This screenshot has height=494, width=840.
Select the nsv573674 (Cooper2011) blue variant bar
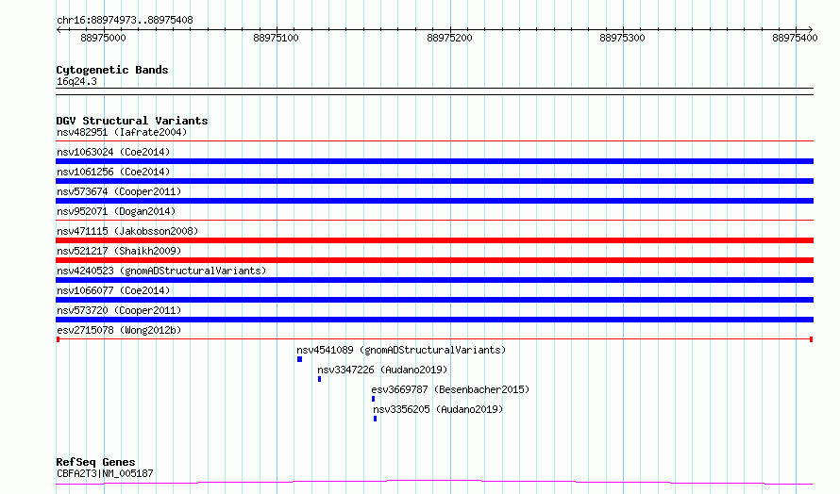434,201
